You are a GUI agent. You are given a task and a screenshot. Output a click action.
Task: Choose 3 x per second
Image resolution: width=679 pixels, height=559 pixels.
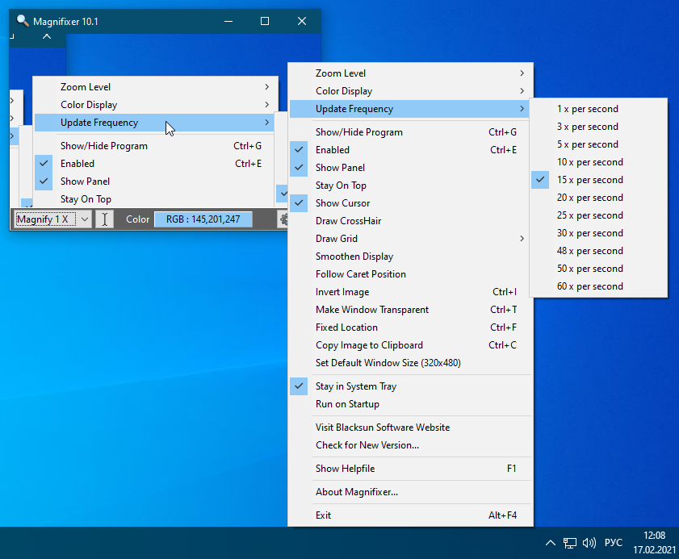[x=598, y=127]
